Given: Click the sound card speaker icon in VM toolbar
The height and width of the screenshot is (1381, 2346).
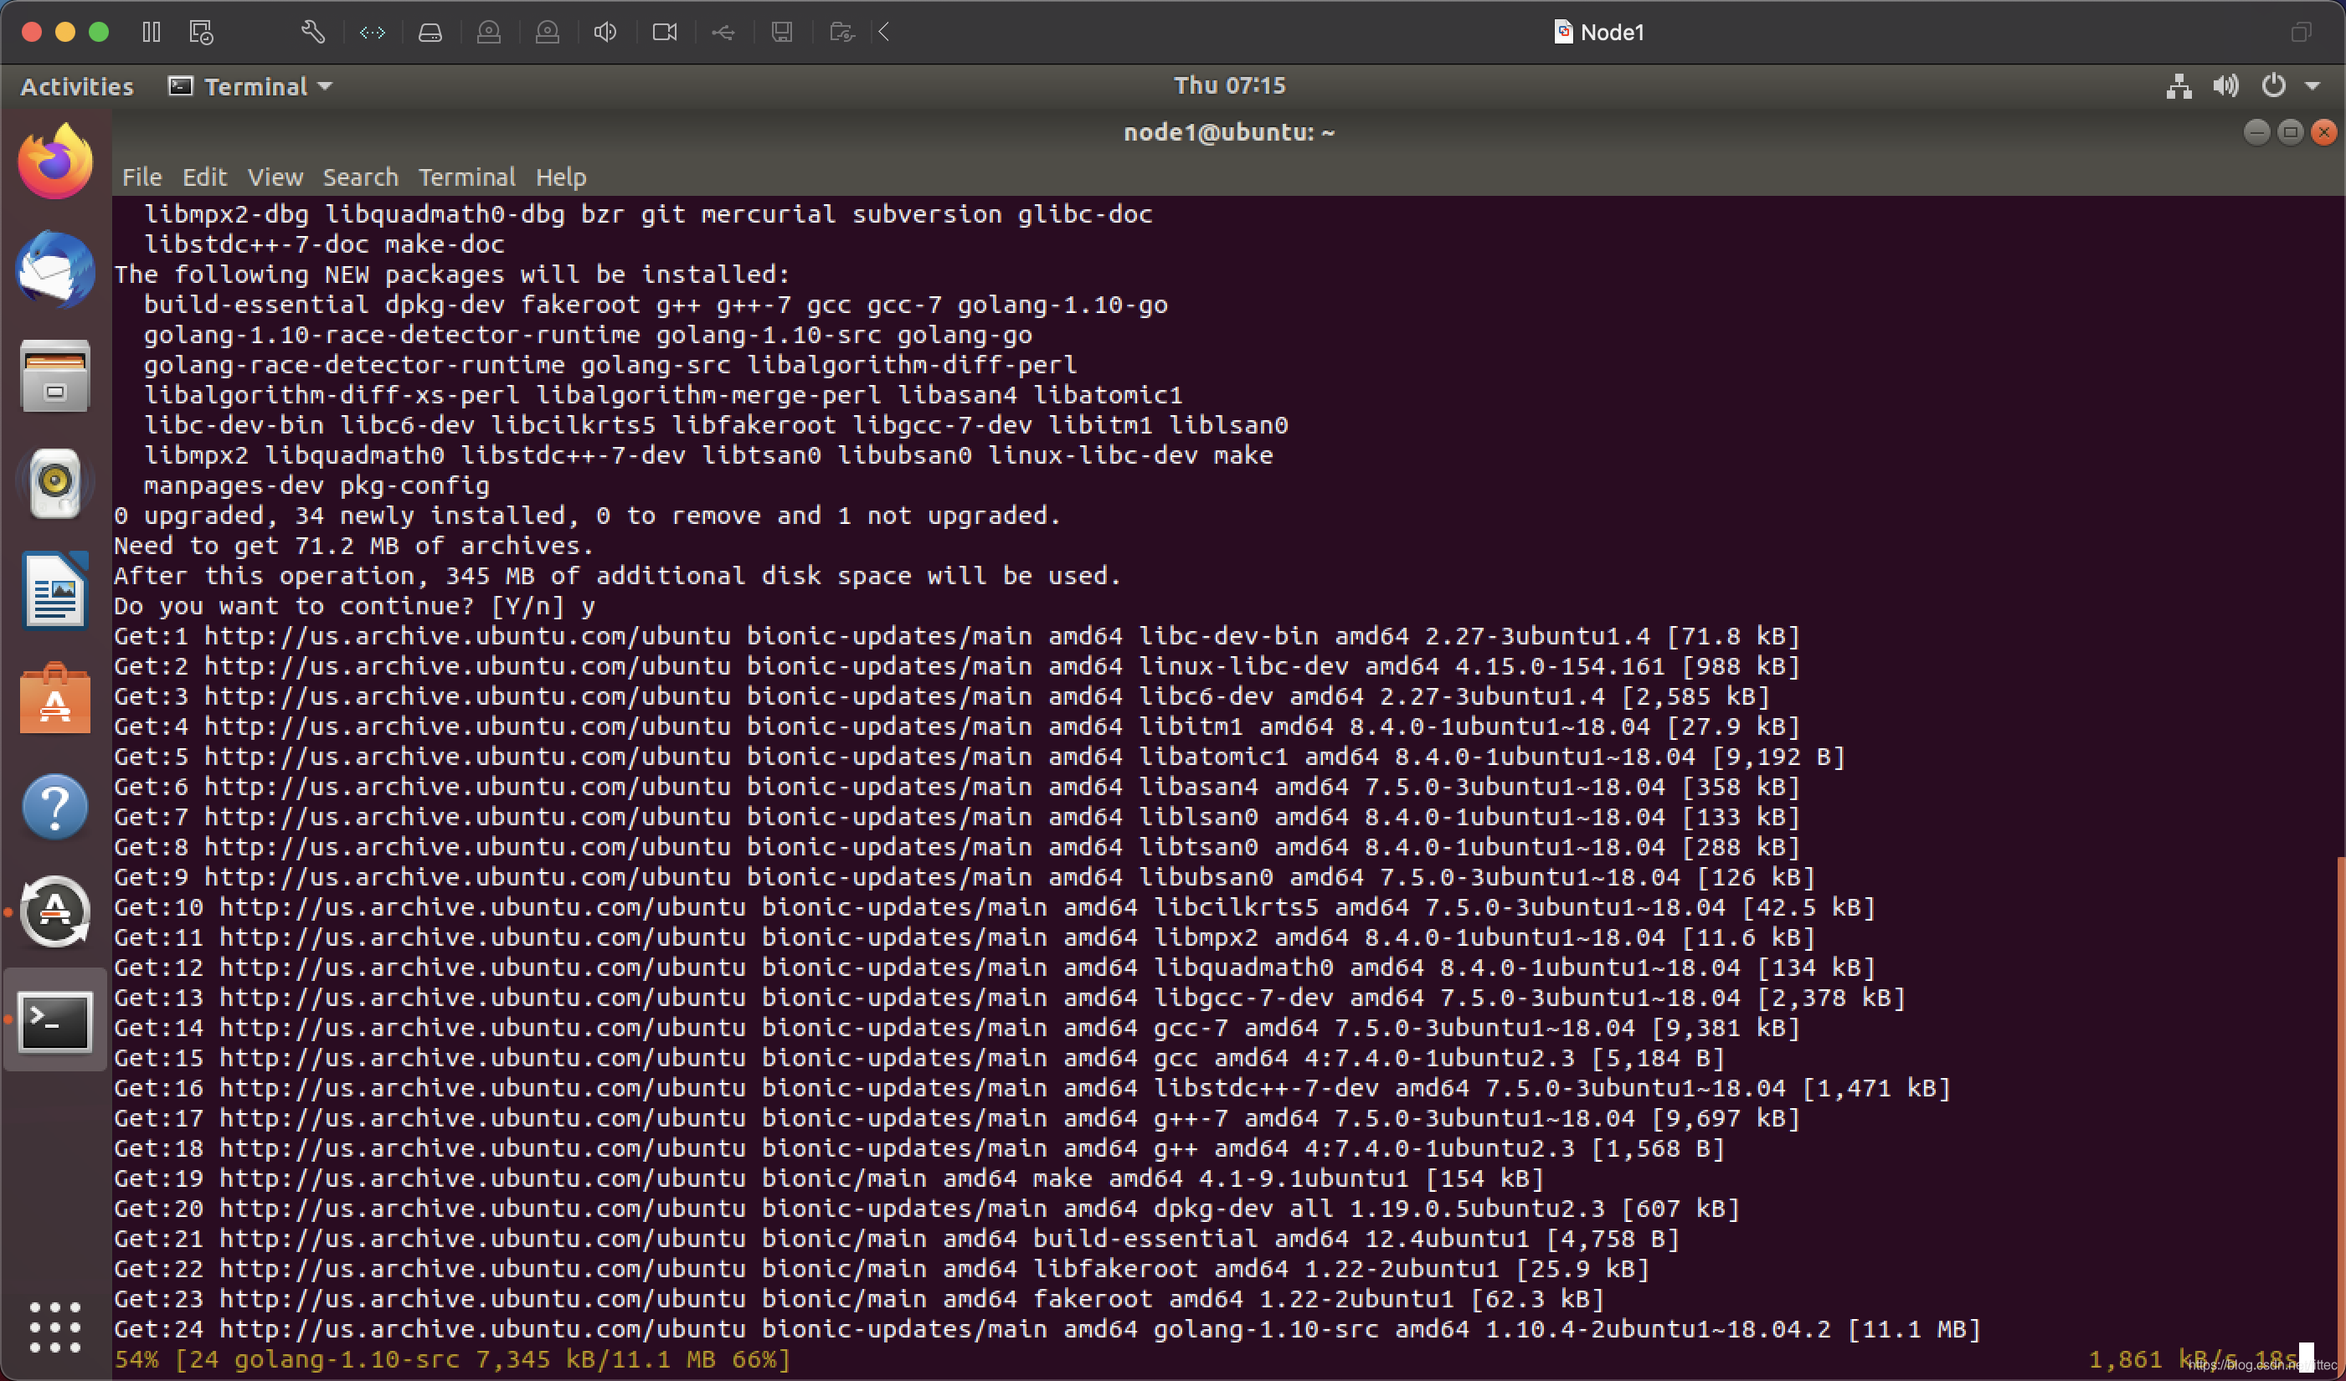Looking at the screenshot, I should 605,33.
